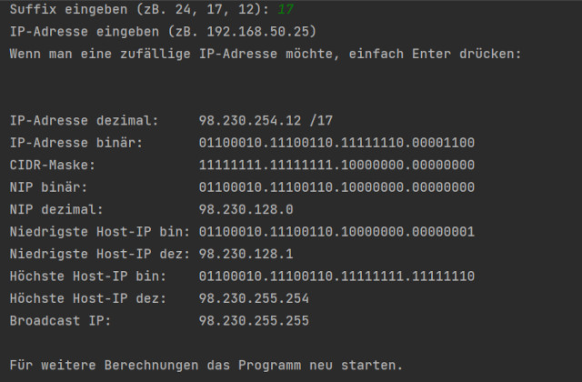Click the broadcast IP value 98.230.255.255
The height and width of the screenshot is (382, 582).
coord(254,320)
